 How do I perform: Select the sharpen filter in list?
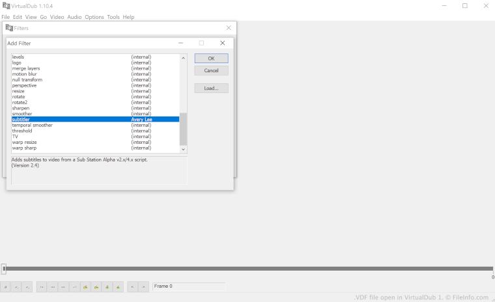(21, 108)
